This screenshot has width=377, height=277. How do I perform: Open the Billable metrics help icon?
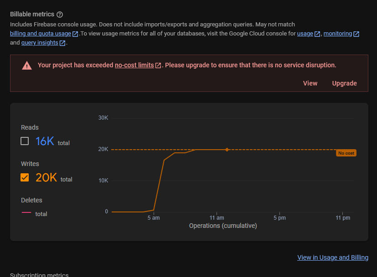60,15
